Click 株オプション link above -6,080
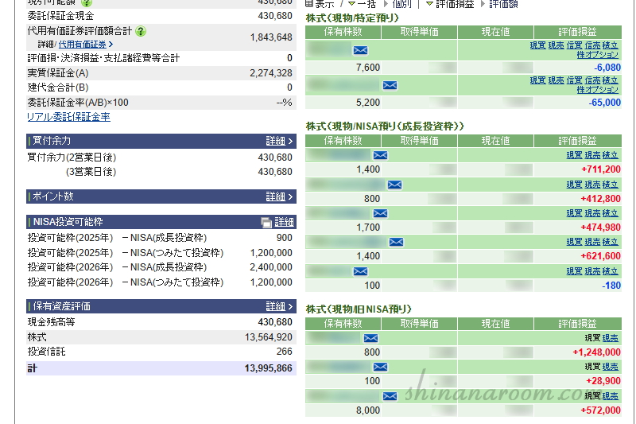 point(598,55)
